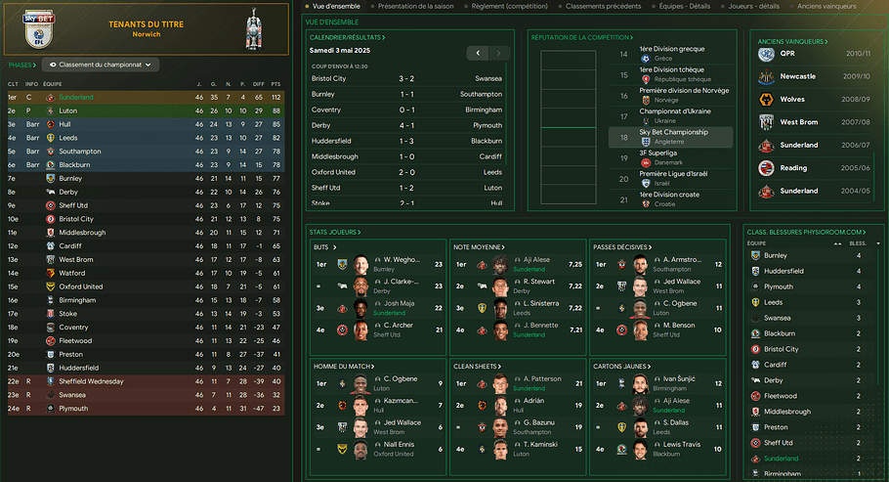
Task: Click Bristol City badge in the injuries table
Action: (x=755, y=349)
